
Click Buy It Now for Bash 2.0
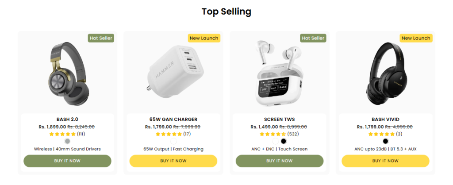point(67,161)
